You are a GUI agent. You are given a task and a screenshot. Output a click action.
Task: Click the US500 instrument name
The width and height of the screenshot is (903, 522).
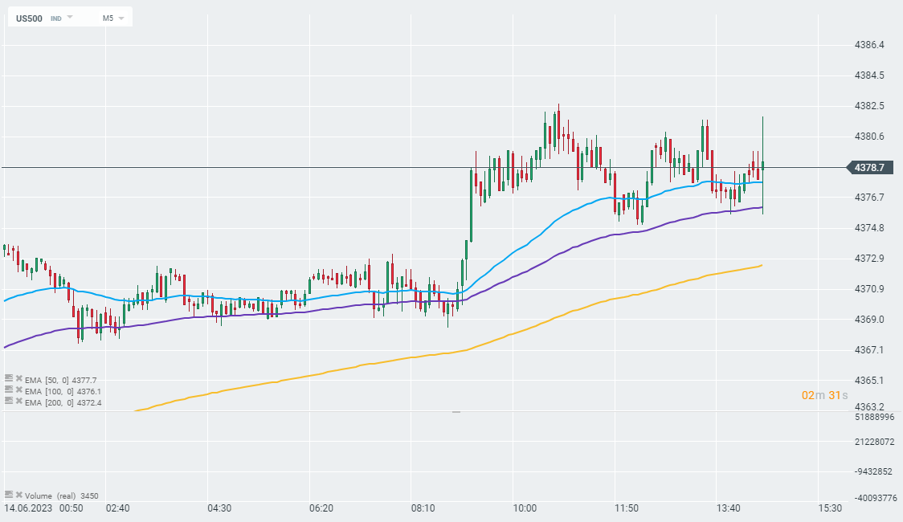click(x=30, y=17)
